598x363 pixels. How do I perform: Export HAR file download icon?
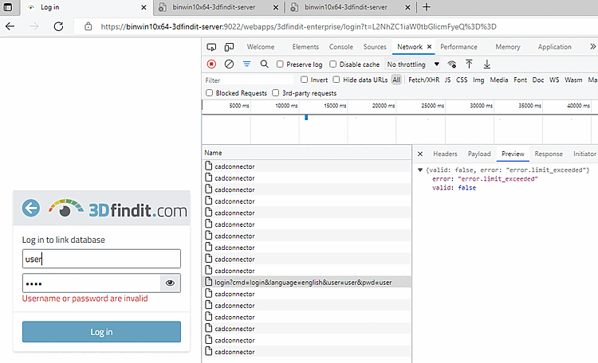pyautogui.click(x=486, y=64)
